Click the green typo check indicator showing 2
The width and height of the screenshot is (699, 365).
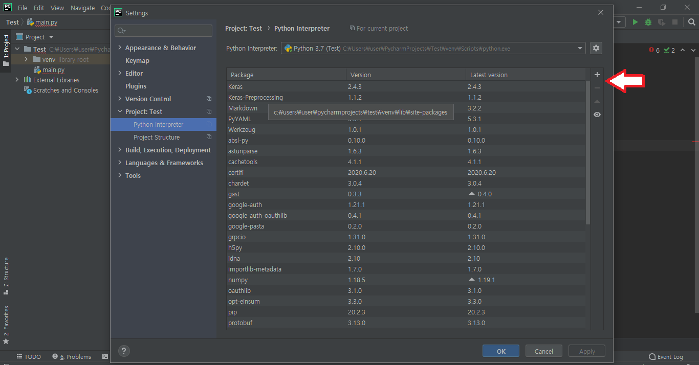669,50
